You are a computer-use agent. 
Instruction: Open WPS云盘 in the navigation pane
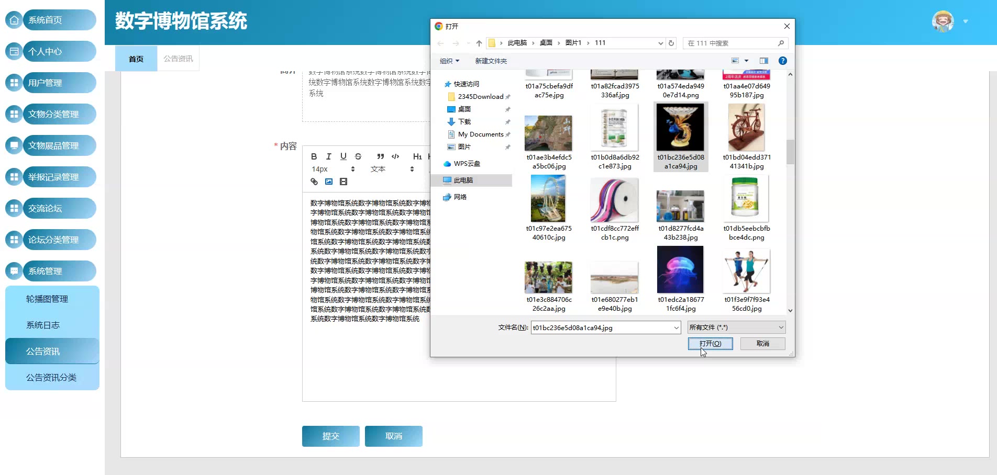click(461, 164)
